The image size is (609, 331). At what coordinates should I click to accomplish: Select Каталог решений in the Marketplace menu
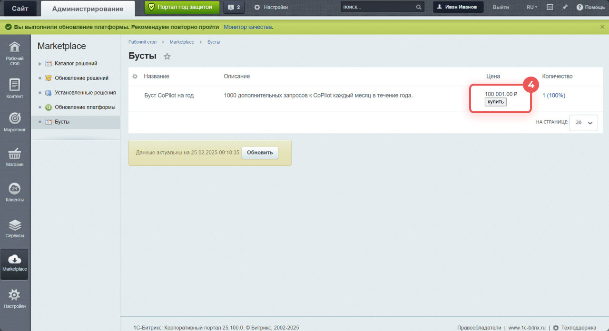click(76, 63)
